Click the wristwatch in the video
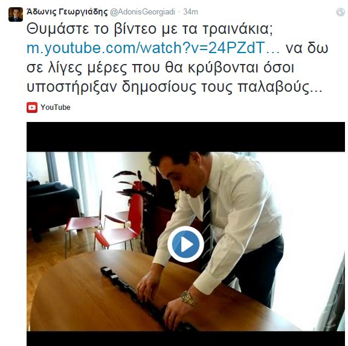Viewport: 348px width, 346px height. [188, 298]
